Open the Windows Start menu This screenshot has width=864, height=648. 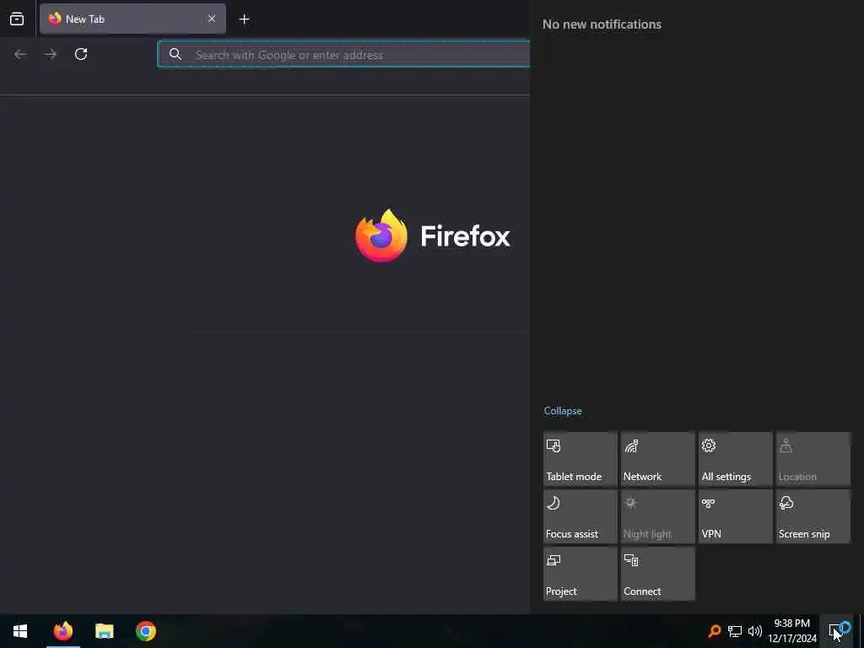(x=20, y=631)
